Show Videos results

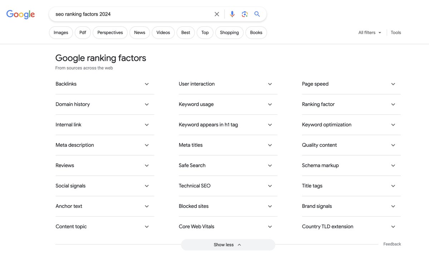pos(163,32)
